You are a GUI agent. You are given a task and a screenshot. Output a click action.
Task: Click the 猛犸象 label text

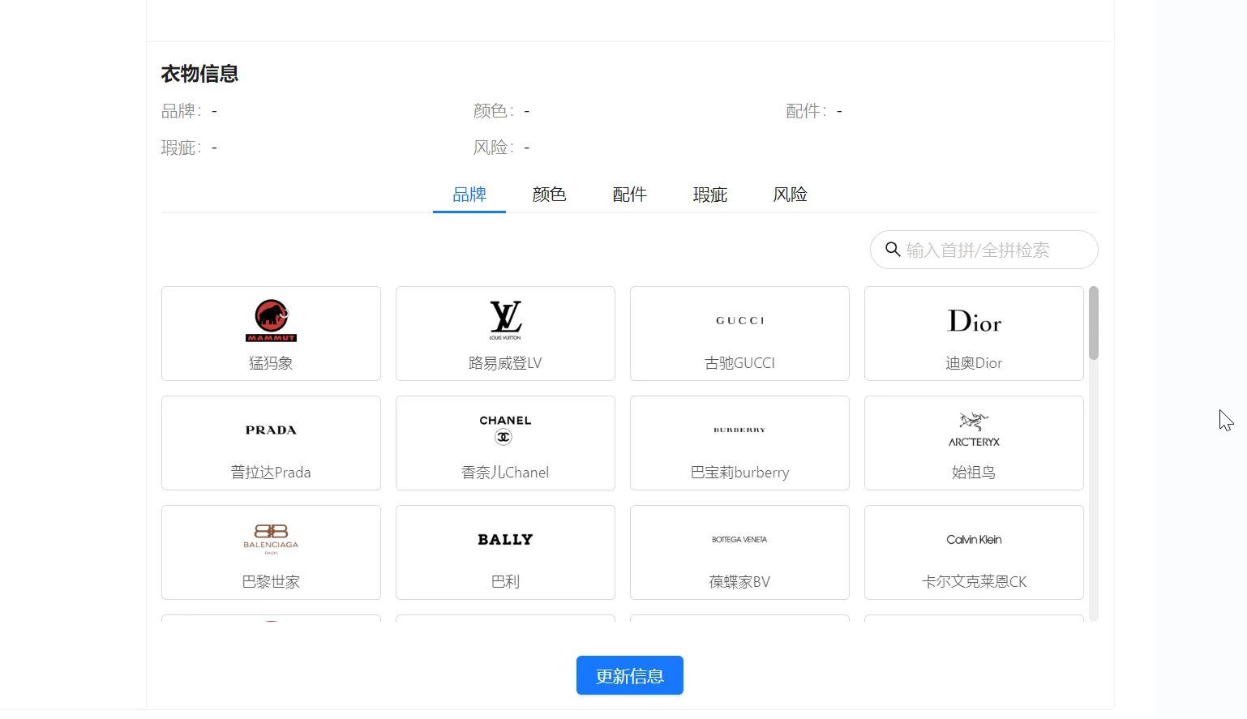(271, 363)
